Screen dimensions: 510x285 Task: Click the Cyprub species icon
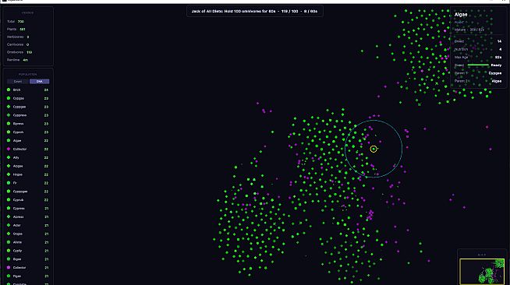coord(9,199)
